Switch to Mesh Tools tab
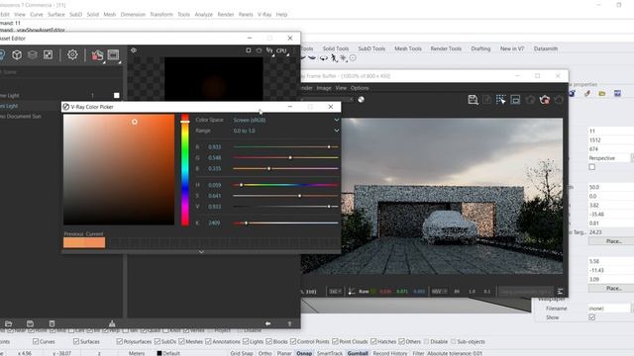This screenshot has height=356, width=634. [x=408, y=48]
